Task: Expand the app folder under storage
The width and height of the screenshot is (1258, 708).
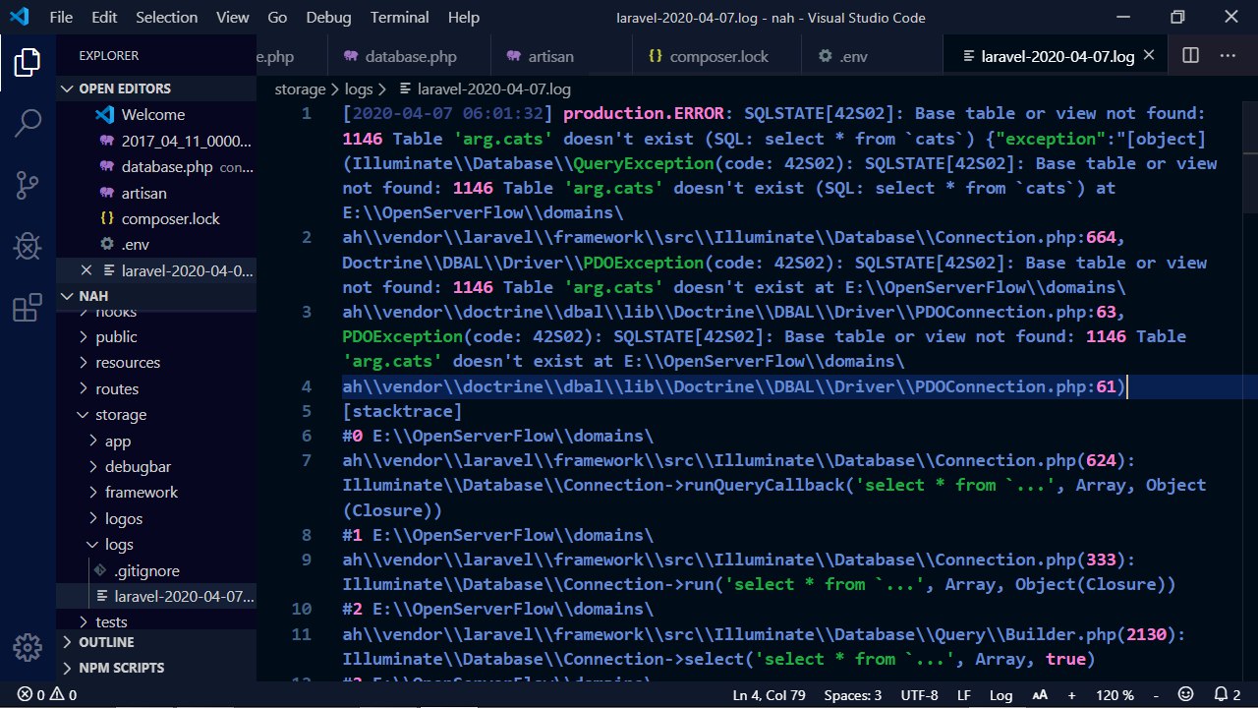Action: click(157, 442)
